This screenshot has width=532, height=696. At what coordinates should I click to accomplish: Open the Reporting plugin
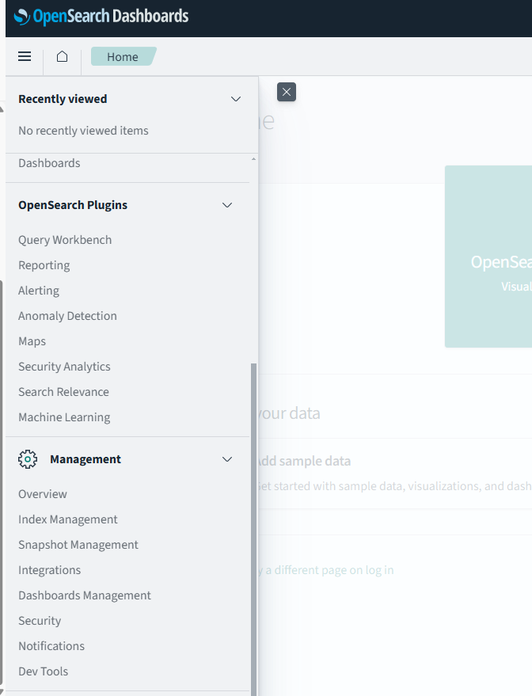click(44, 265)
